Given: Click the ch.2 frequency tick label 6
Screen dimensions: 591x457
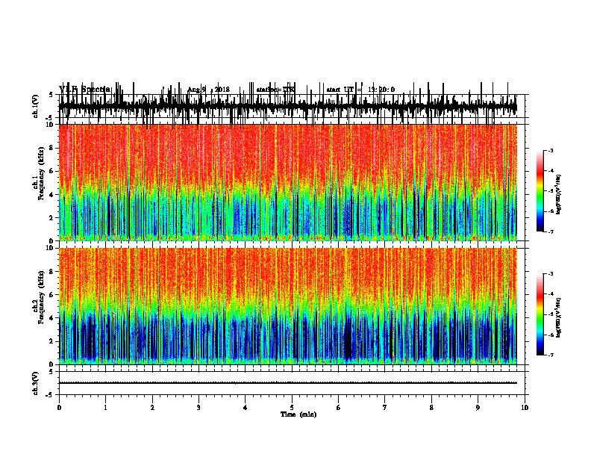Looking at the screenshot, I should click(52, 295).
